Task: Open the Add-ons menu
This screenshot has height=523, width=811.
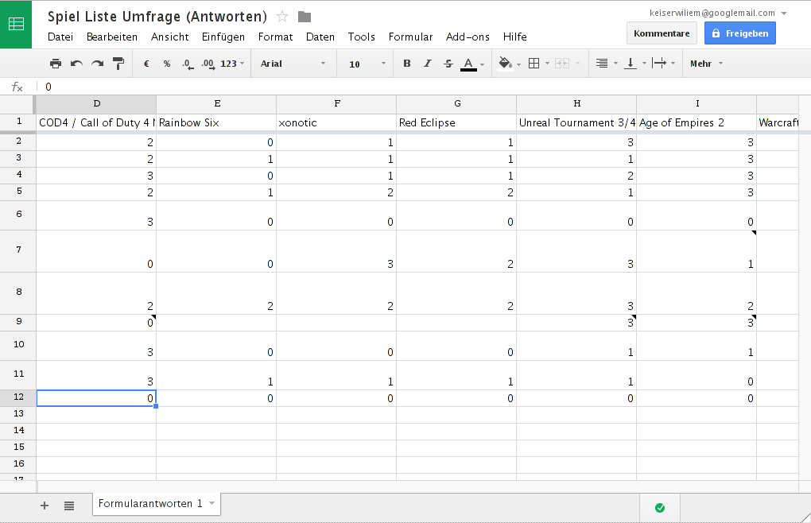Action: 468,37
